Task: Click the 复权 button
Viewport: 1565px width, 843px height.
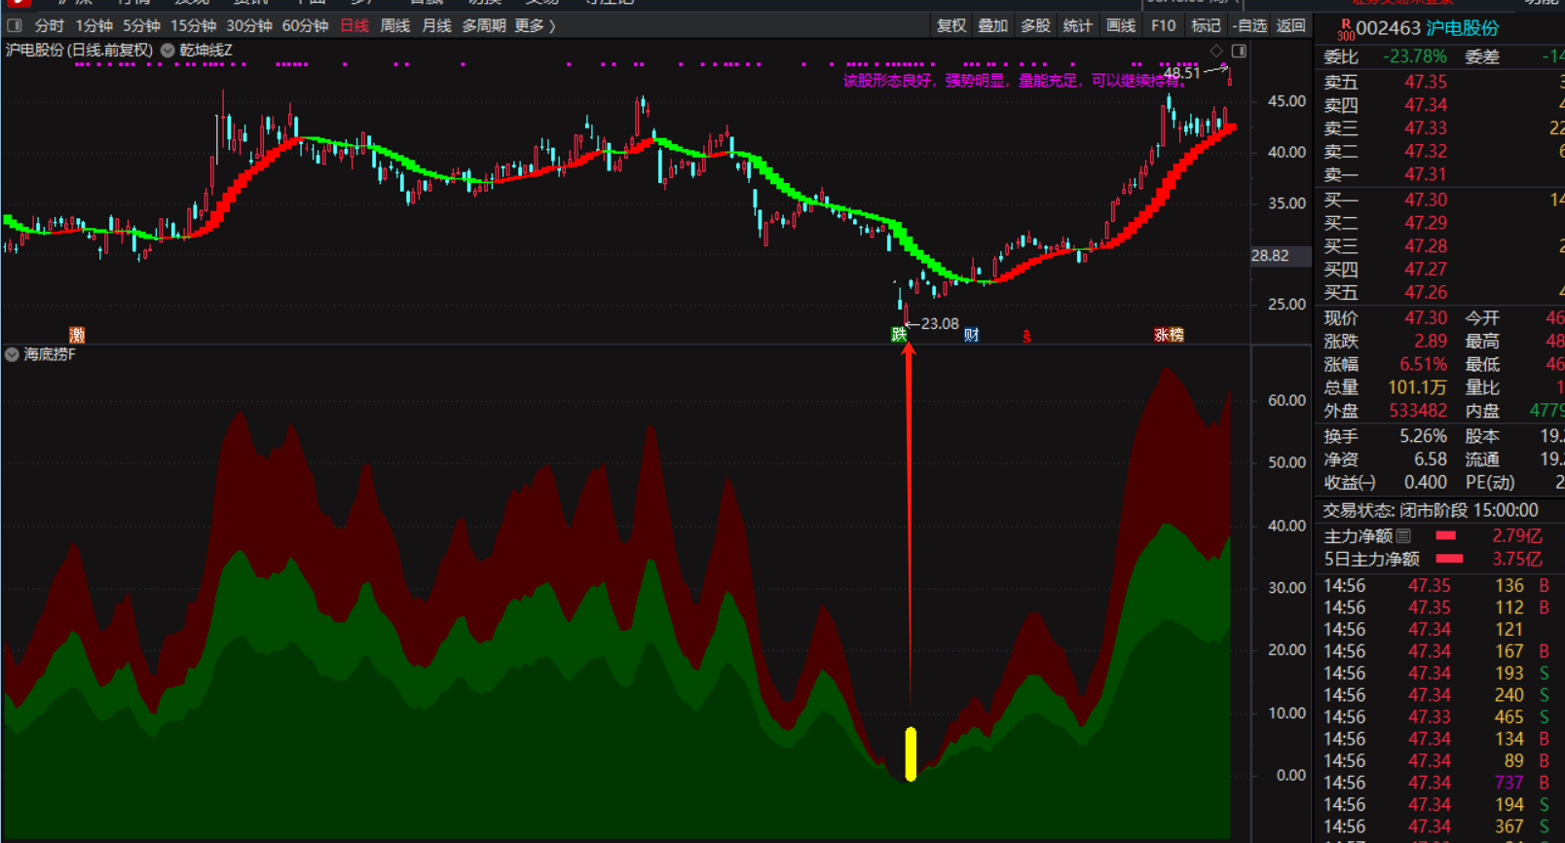Action: tap(951, 25)
